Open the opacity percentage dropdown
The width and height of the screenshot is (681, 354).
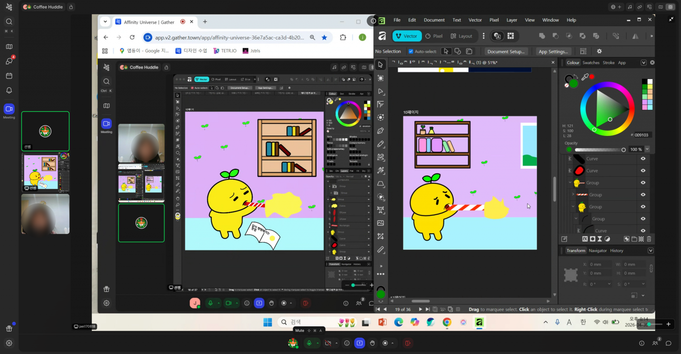(x=647, y=149)
